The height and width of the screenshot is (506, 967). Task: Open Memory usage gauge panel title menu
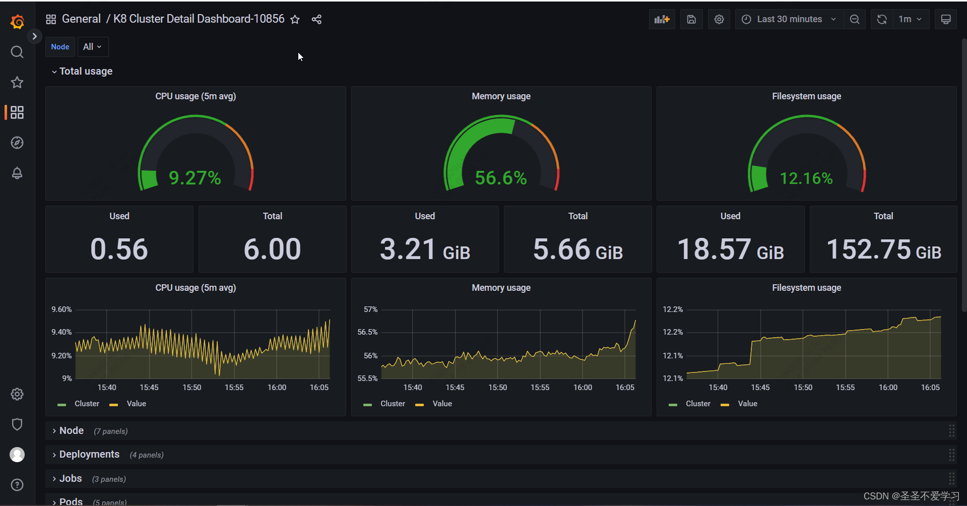tap(501, 96)
